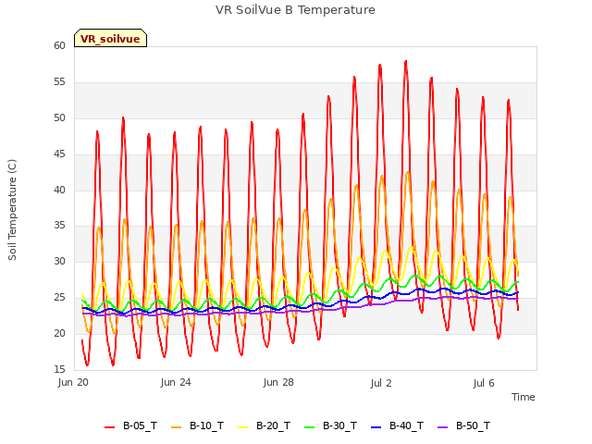
Task: Click the highest red B-05_T peak near Jul 3
Action: coord(406,61)
